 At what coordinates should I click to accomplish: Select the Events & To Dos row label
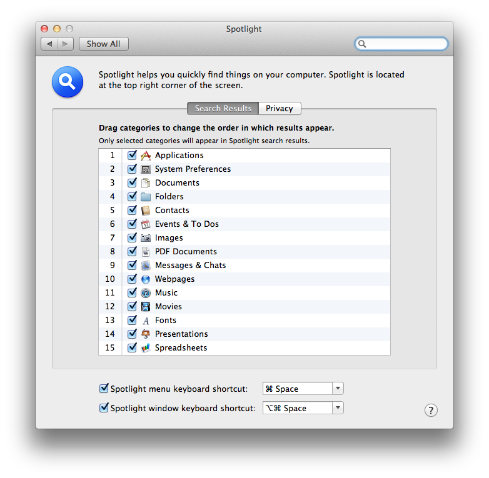click(x=187, y=224)
